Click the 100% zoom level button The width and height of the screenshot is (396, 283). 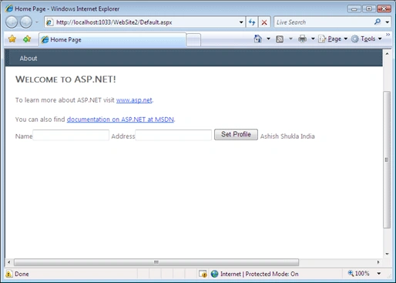(x=358, y=274)
